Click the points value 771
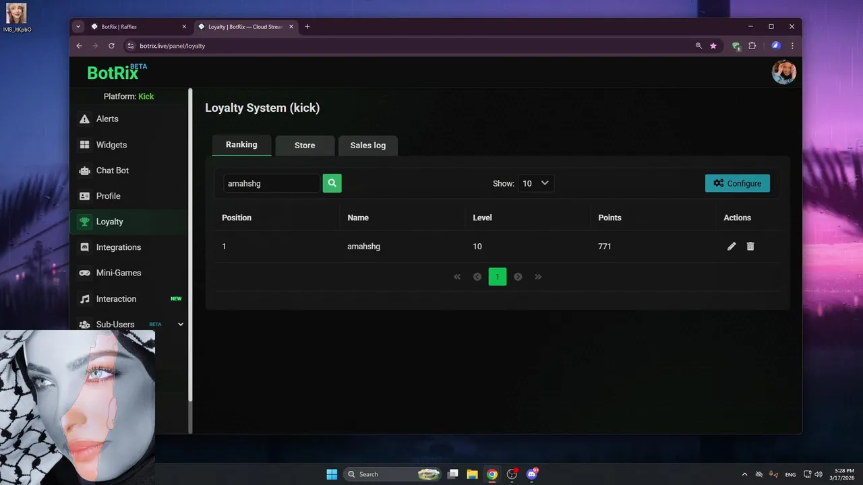Image resolution: width=863 pixels, height=485 pixels. point(605,247)
